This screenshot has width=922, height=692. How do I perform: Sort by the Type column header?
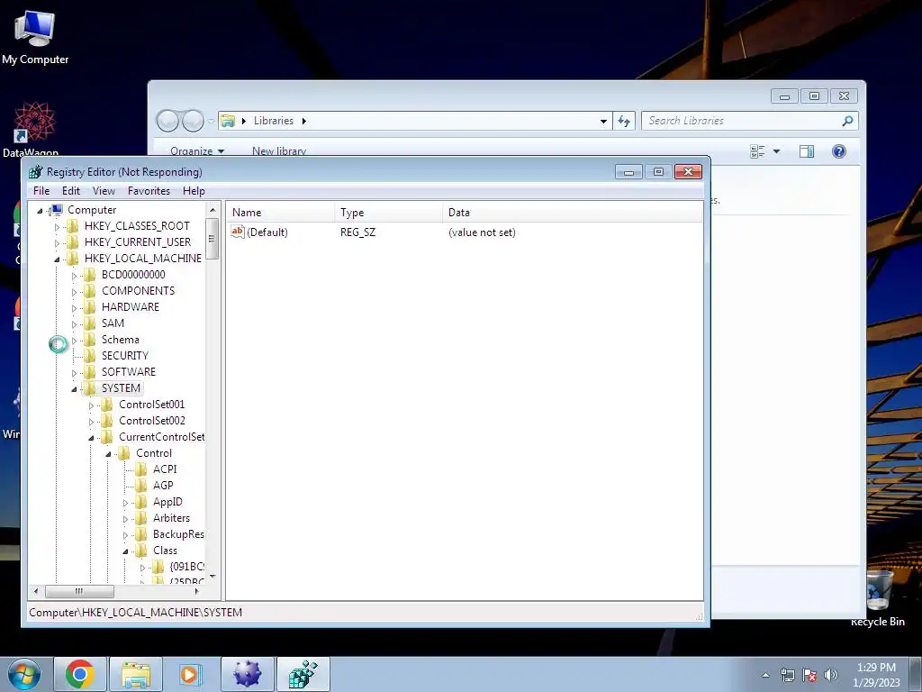(389, 213)
